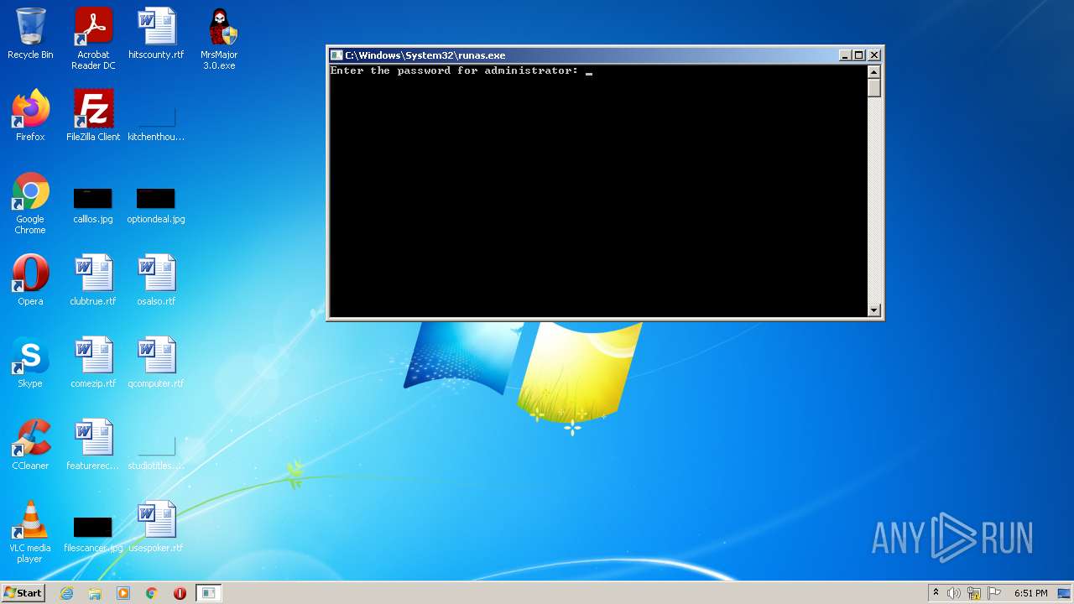
Task: Select filescancer.jpg image file
Action: [x=93, y=534]
